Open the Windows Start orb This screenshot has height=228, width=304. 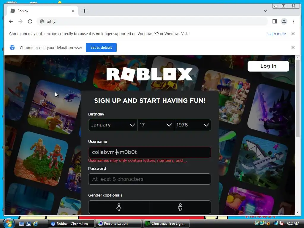[9, 223]
